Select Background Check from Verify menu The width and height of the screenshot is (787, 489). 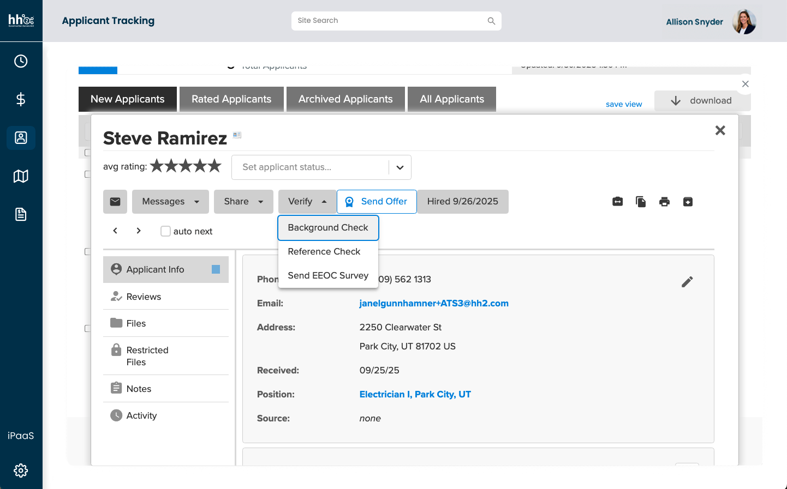point(328,228)
